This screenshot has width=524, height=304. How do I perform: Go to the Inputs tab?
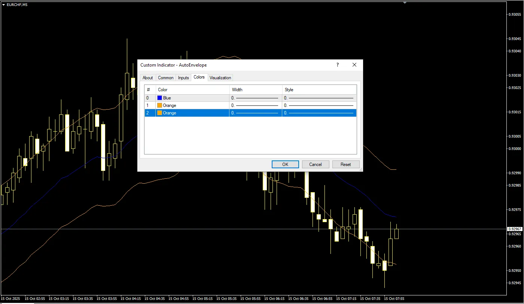183,78
